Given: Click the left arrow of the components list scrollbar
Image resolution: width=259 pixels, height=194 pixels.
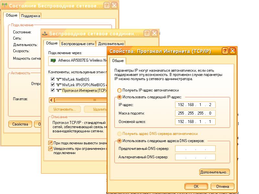Looking at the screenshot, I should tap(51, 100).
